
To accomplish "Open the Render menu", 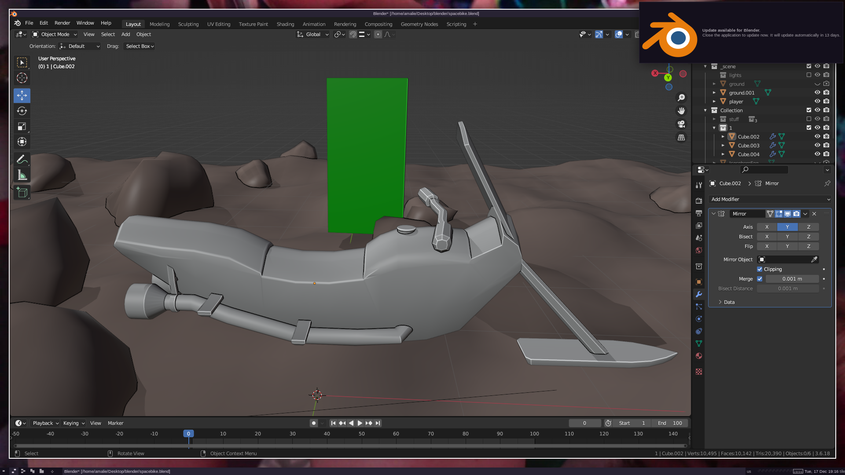I will coord(62,23).
